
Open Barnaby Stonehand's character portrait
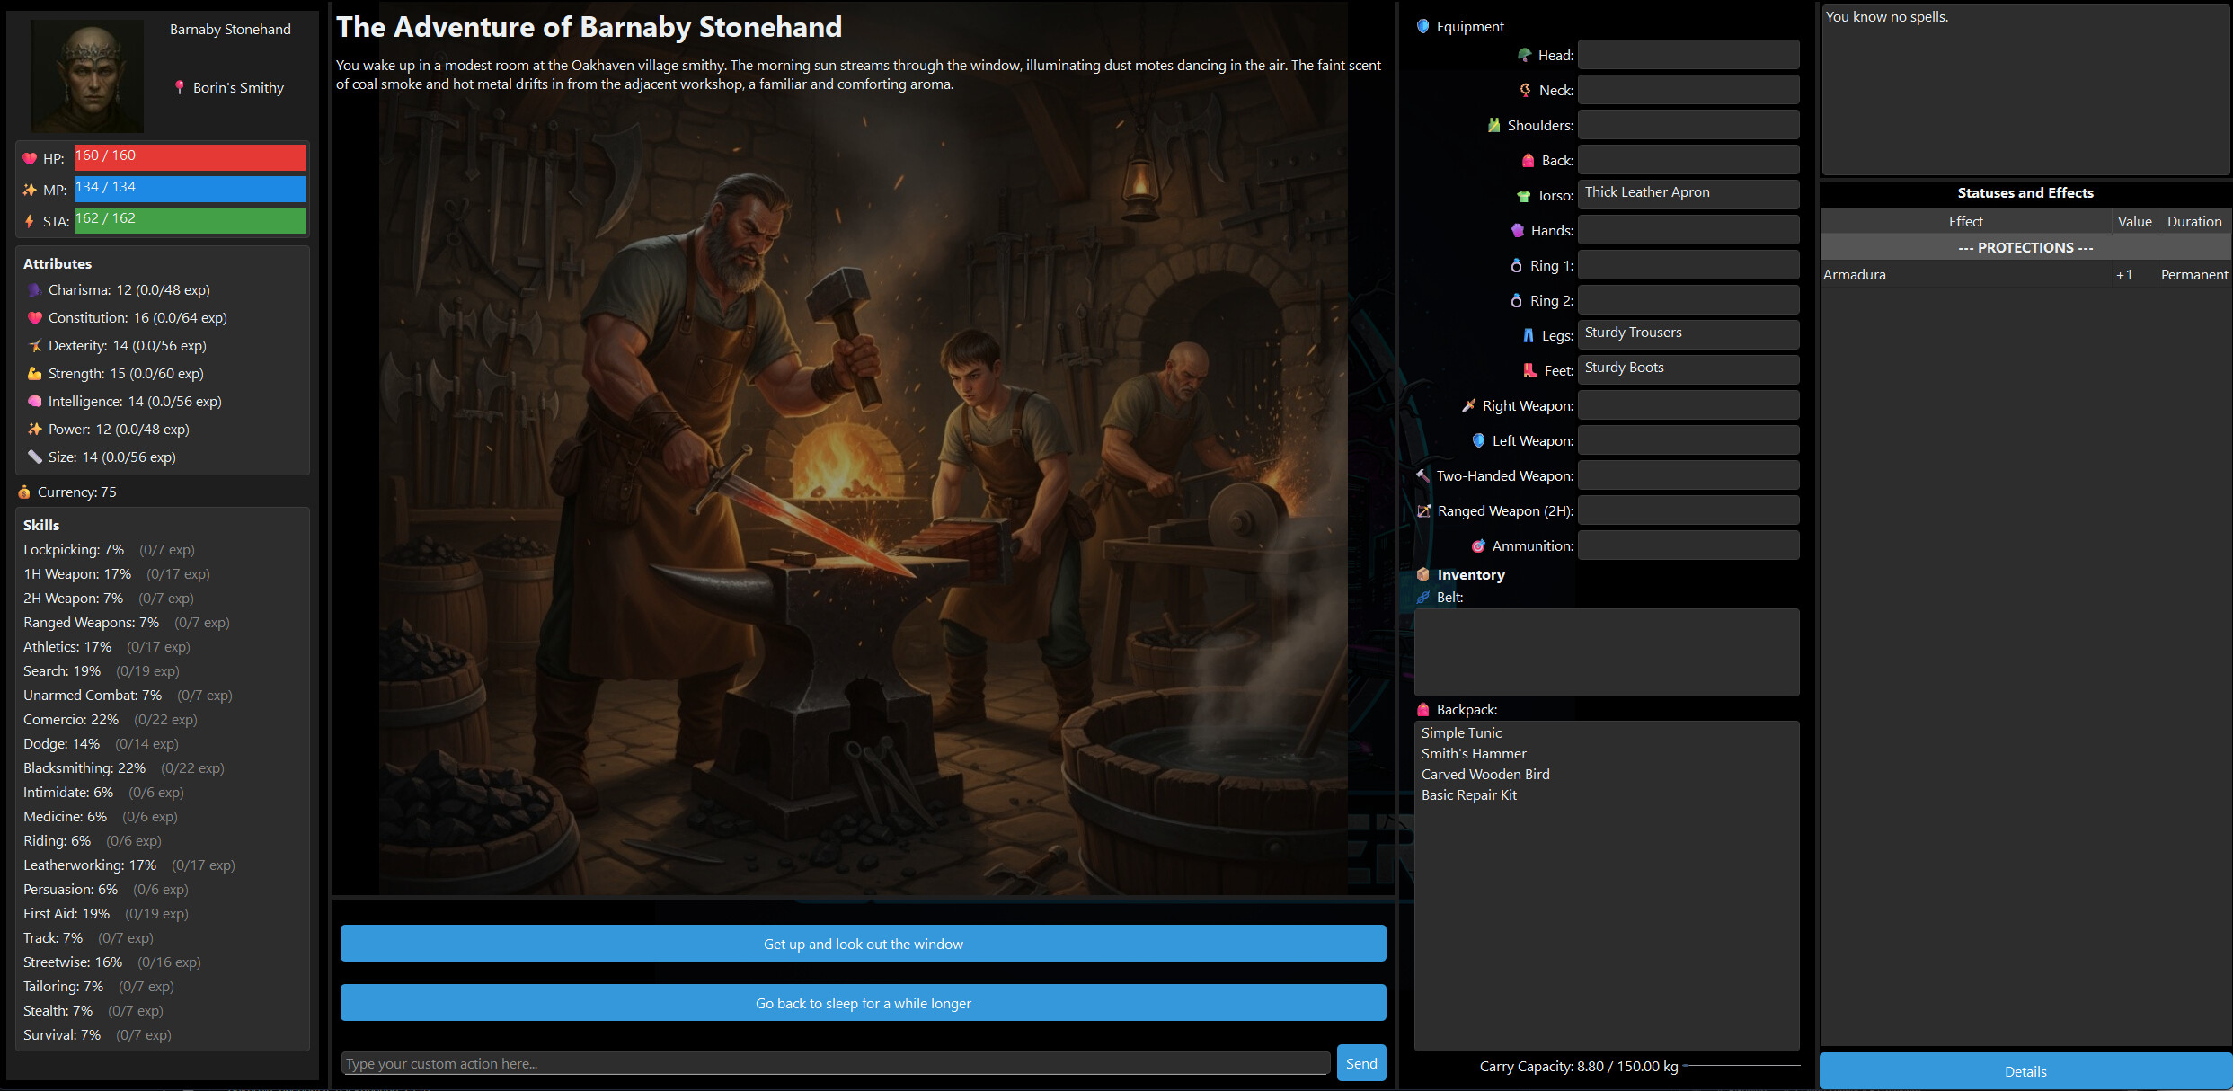coord(87,75)
